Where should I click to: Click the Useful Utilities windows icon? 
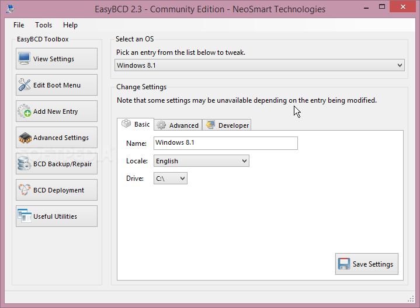[x=25, y=216]
